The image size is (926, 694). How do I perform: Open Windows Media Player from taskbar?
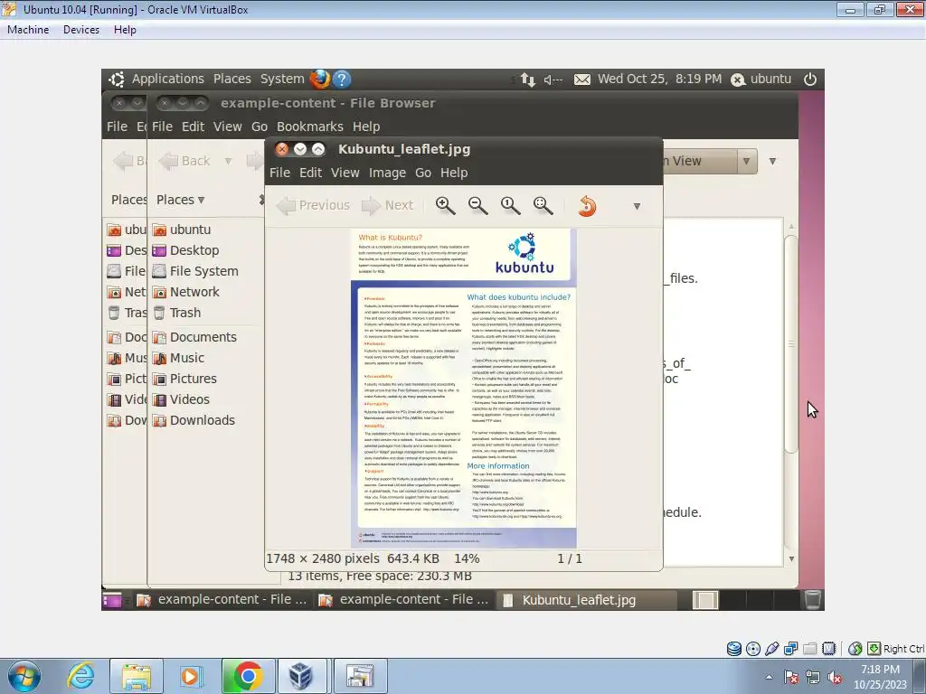[190, 676]
